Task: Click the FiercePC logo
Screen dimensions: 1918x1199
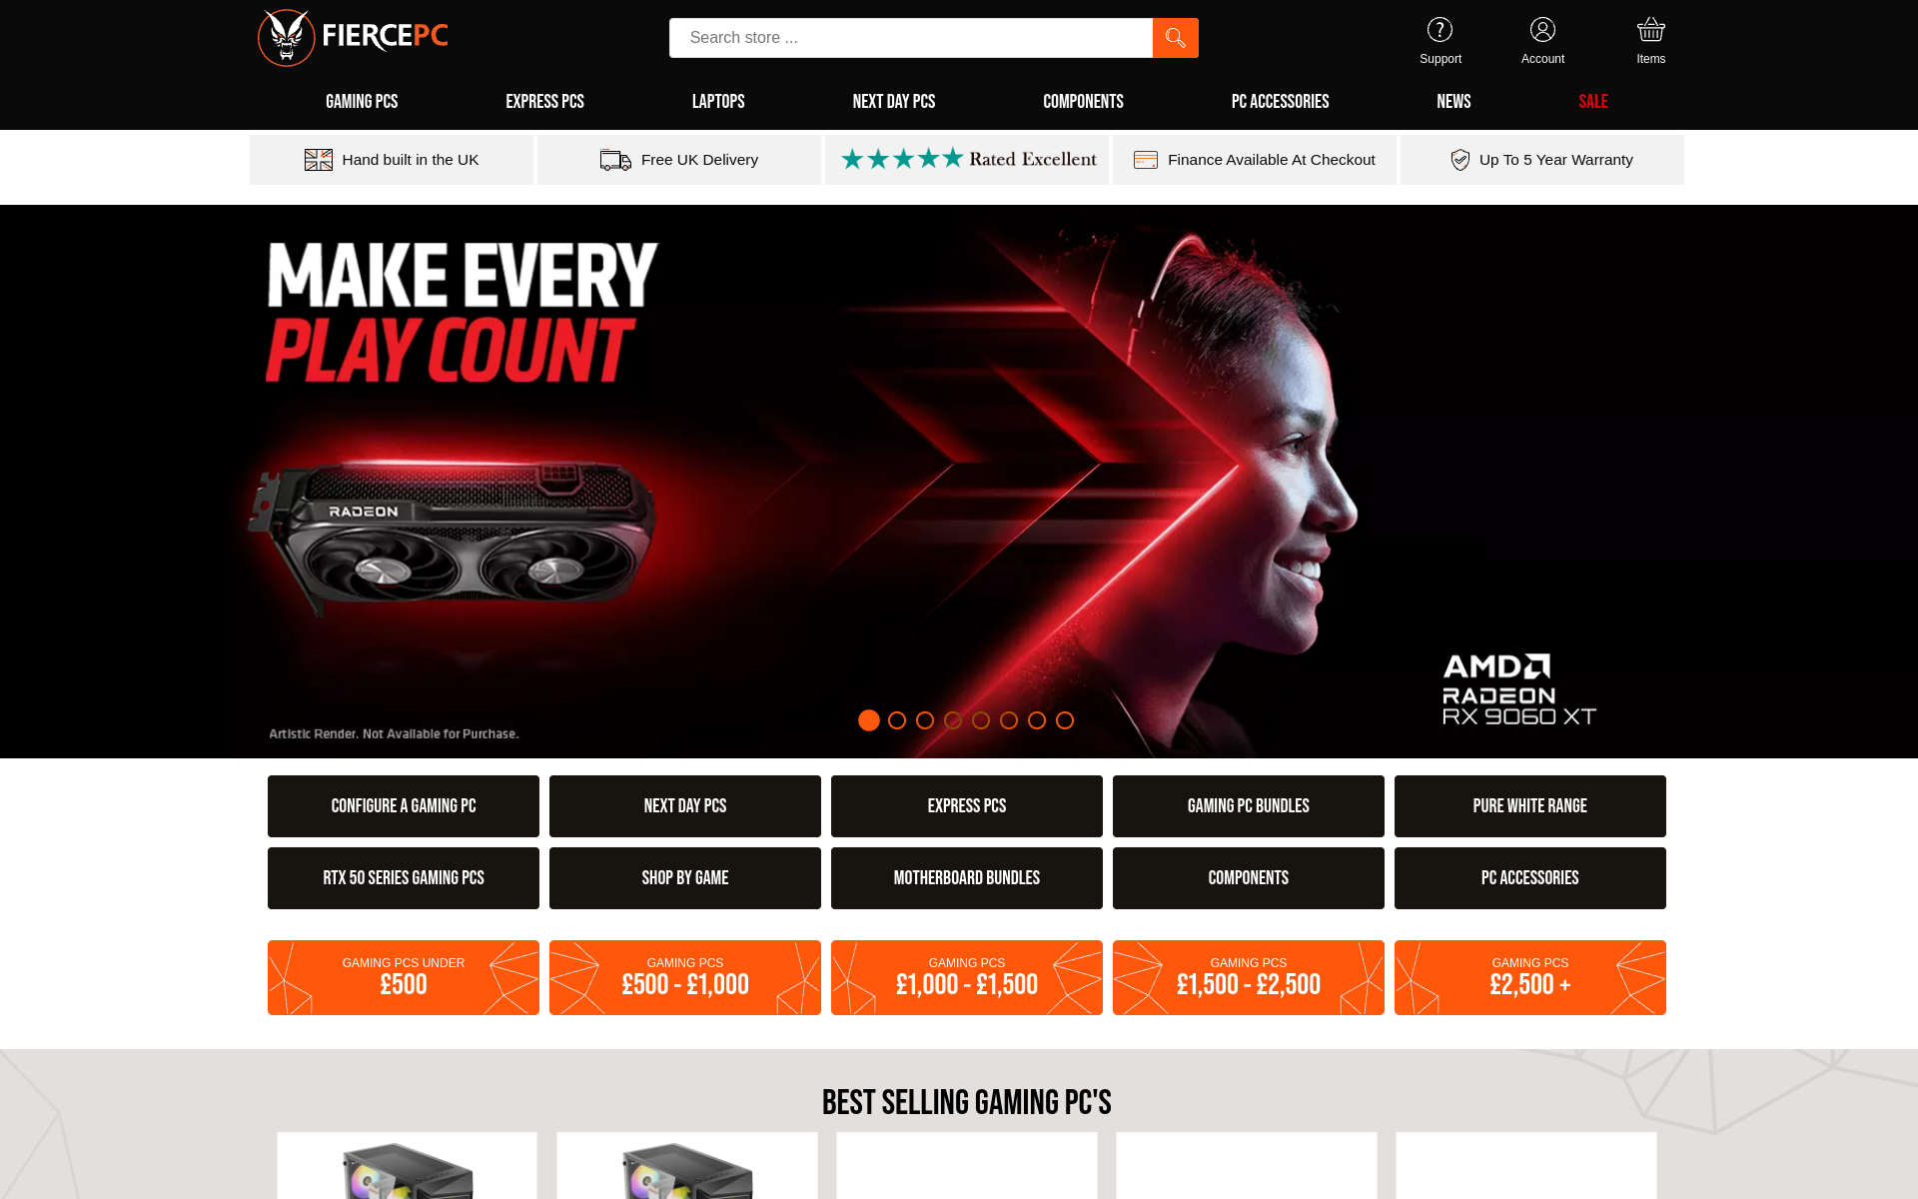Action: [353, 38]
